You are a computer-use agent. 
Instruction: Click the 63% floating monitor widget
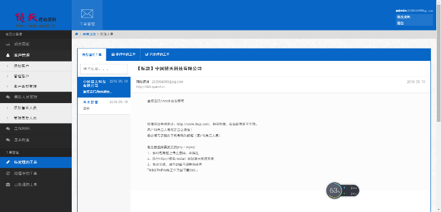coord(343,191)
